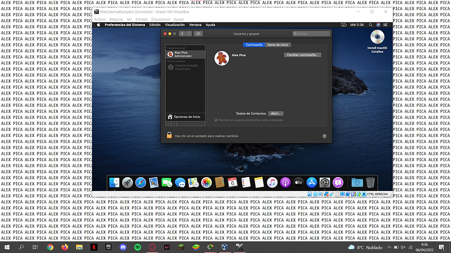Open System Preferences gear in dock
This screenshot has width=451, height=253.
click(x=325, y=182)
